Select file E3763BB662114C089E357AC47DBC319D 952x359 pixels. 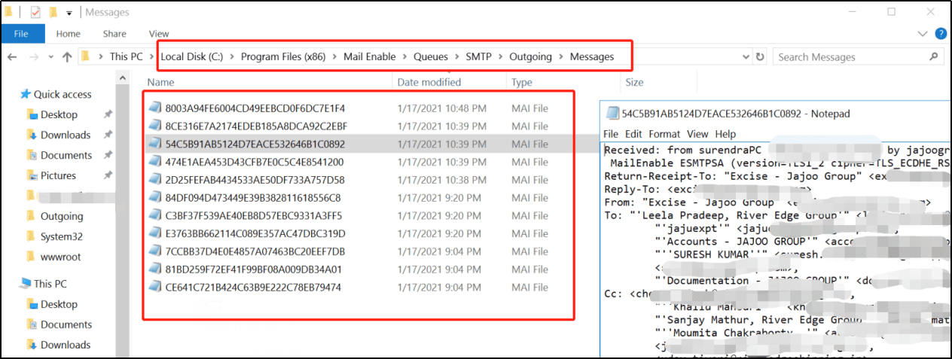pyautogui.click(x=255, y=233)
